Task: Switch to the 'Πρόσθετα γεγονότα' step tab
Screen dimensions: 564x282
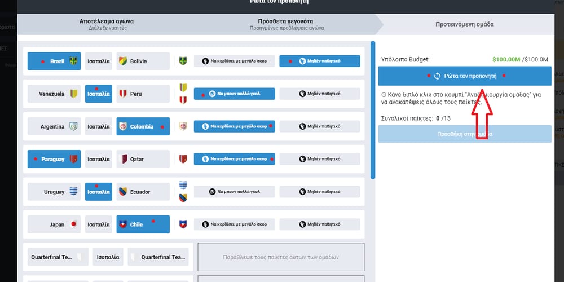Action: [287, 24]
